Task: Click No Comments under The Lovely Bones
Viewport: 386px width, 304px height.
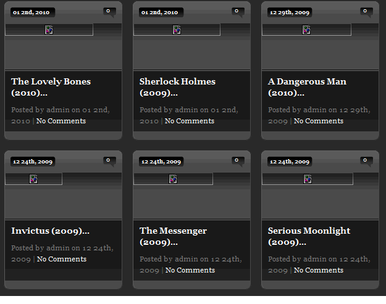Action: (61, 121)
